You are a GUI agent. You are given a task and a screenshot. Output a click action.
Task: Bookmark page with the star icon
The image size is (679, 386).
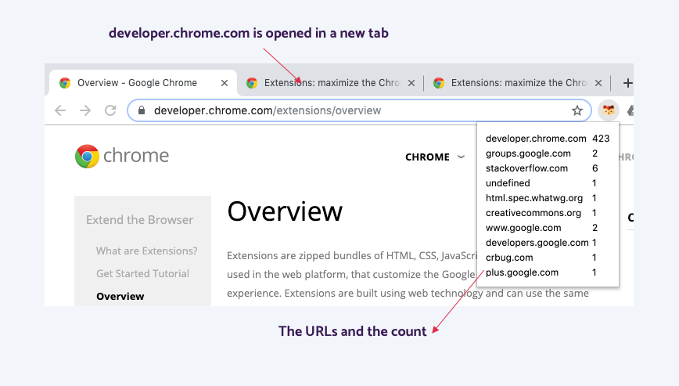click(577, 110)
